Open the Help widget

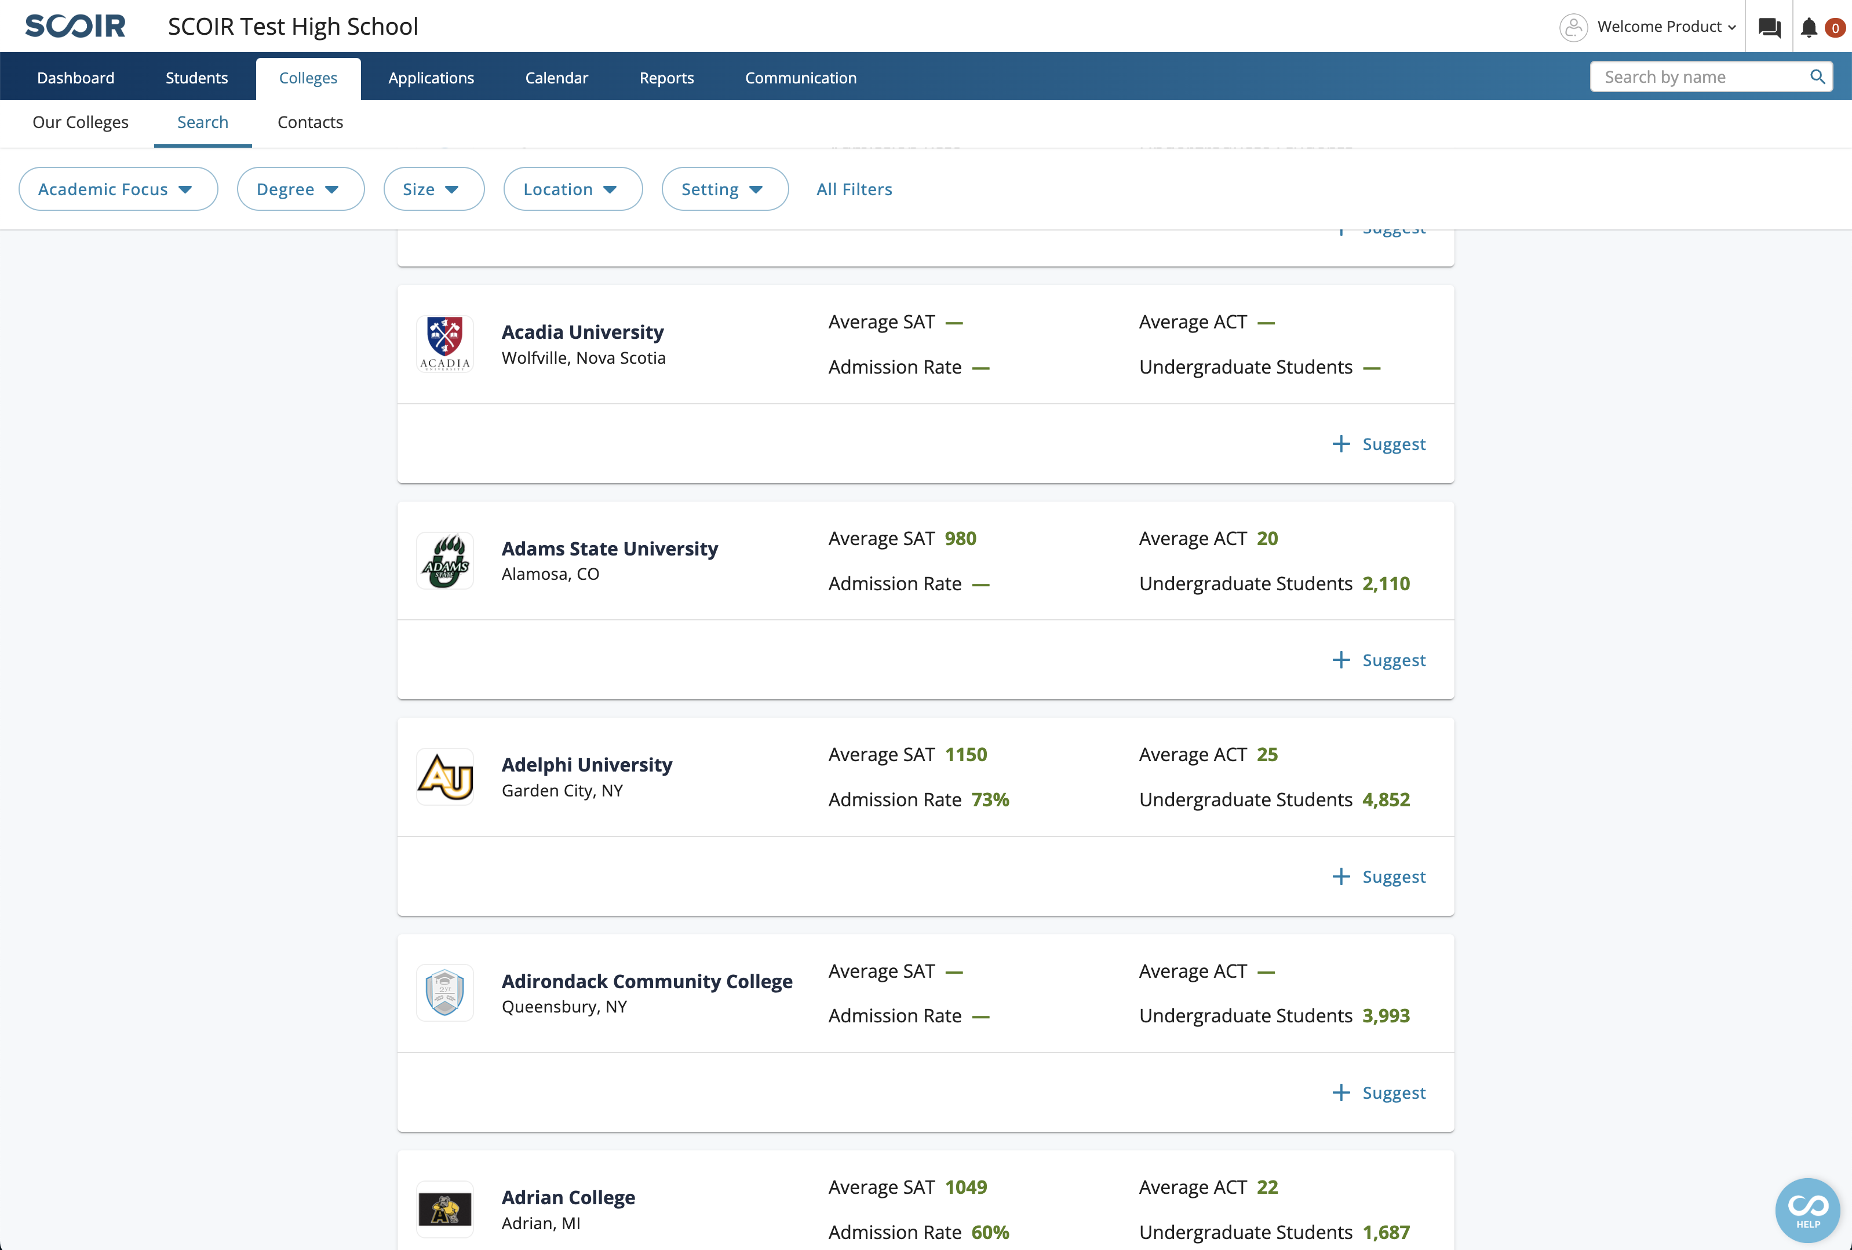click(x=1807, y=1210)
